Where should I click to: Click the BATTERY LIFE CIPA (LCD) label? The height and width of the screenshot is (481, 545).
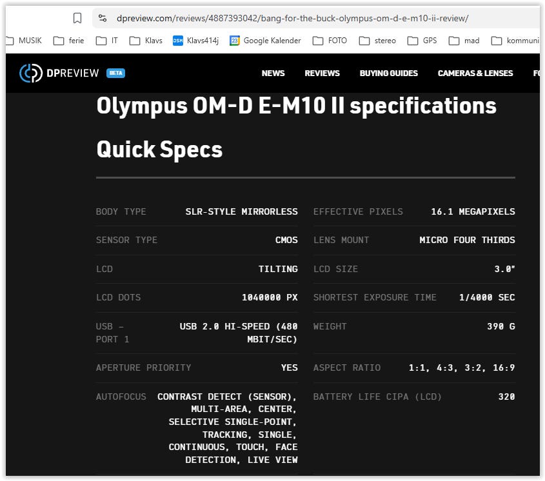[x=377, y=397]
